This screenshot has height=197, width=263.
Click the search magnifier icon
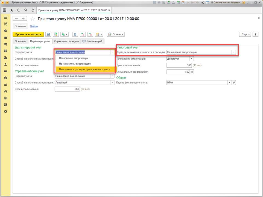tap(26, 10)
